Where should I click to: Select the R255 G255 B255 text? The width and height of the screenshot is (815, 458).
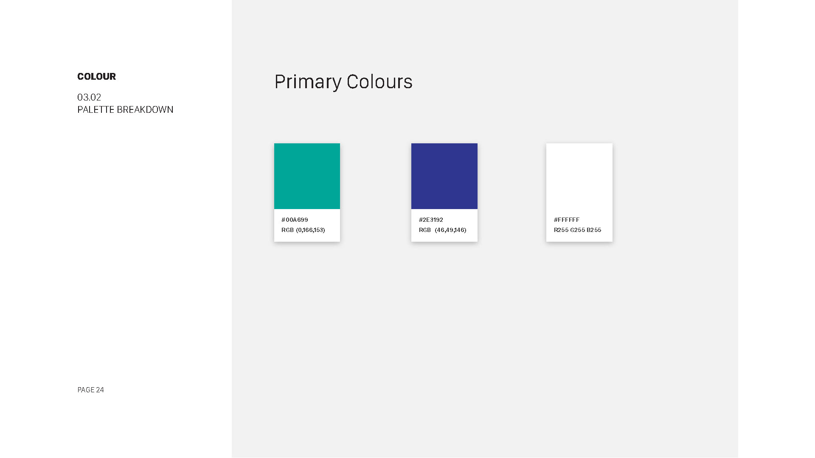point(577,230)
